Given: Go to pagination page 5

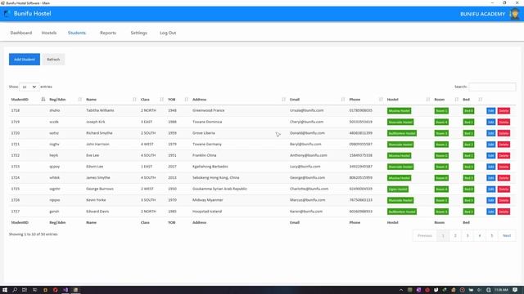Looking at the screenshot, I should [x=491, y=236].
